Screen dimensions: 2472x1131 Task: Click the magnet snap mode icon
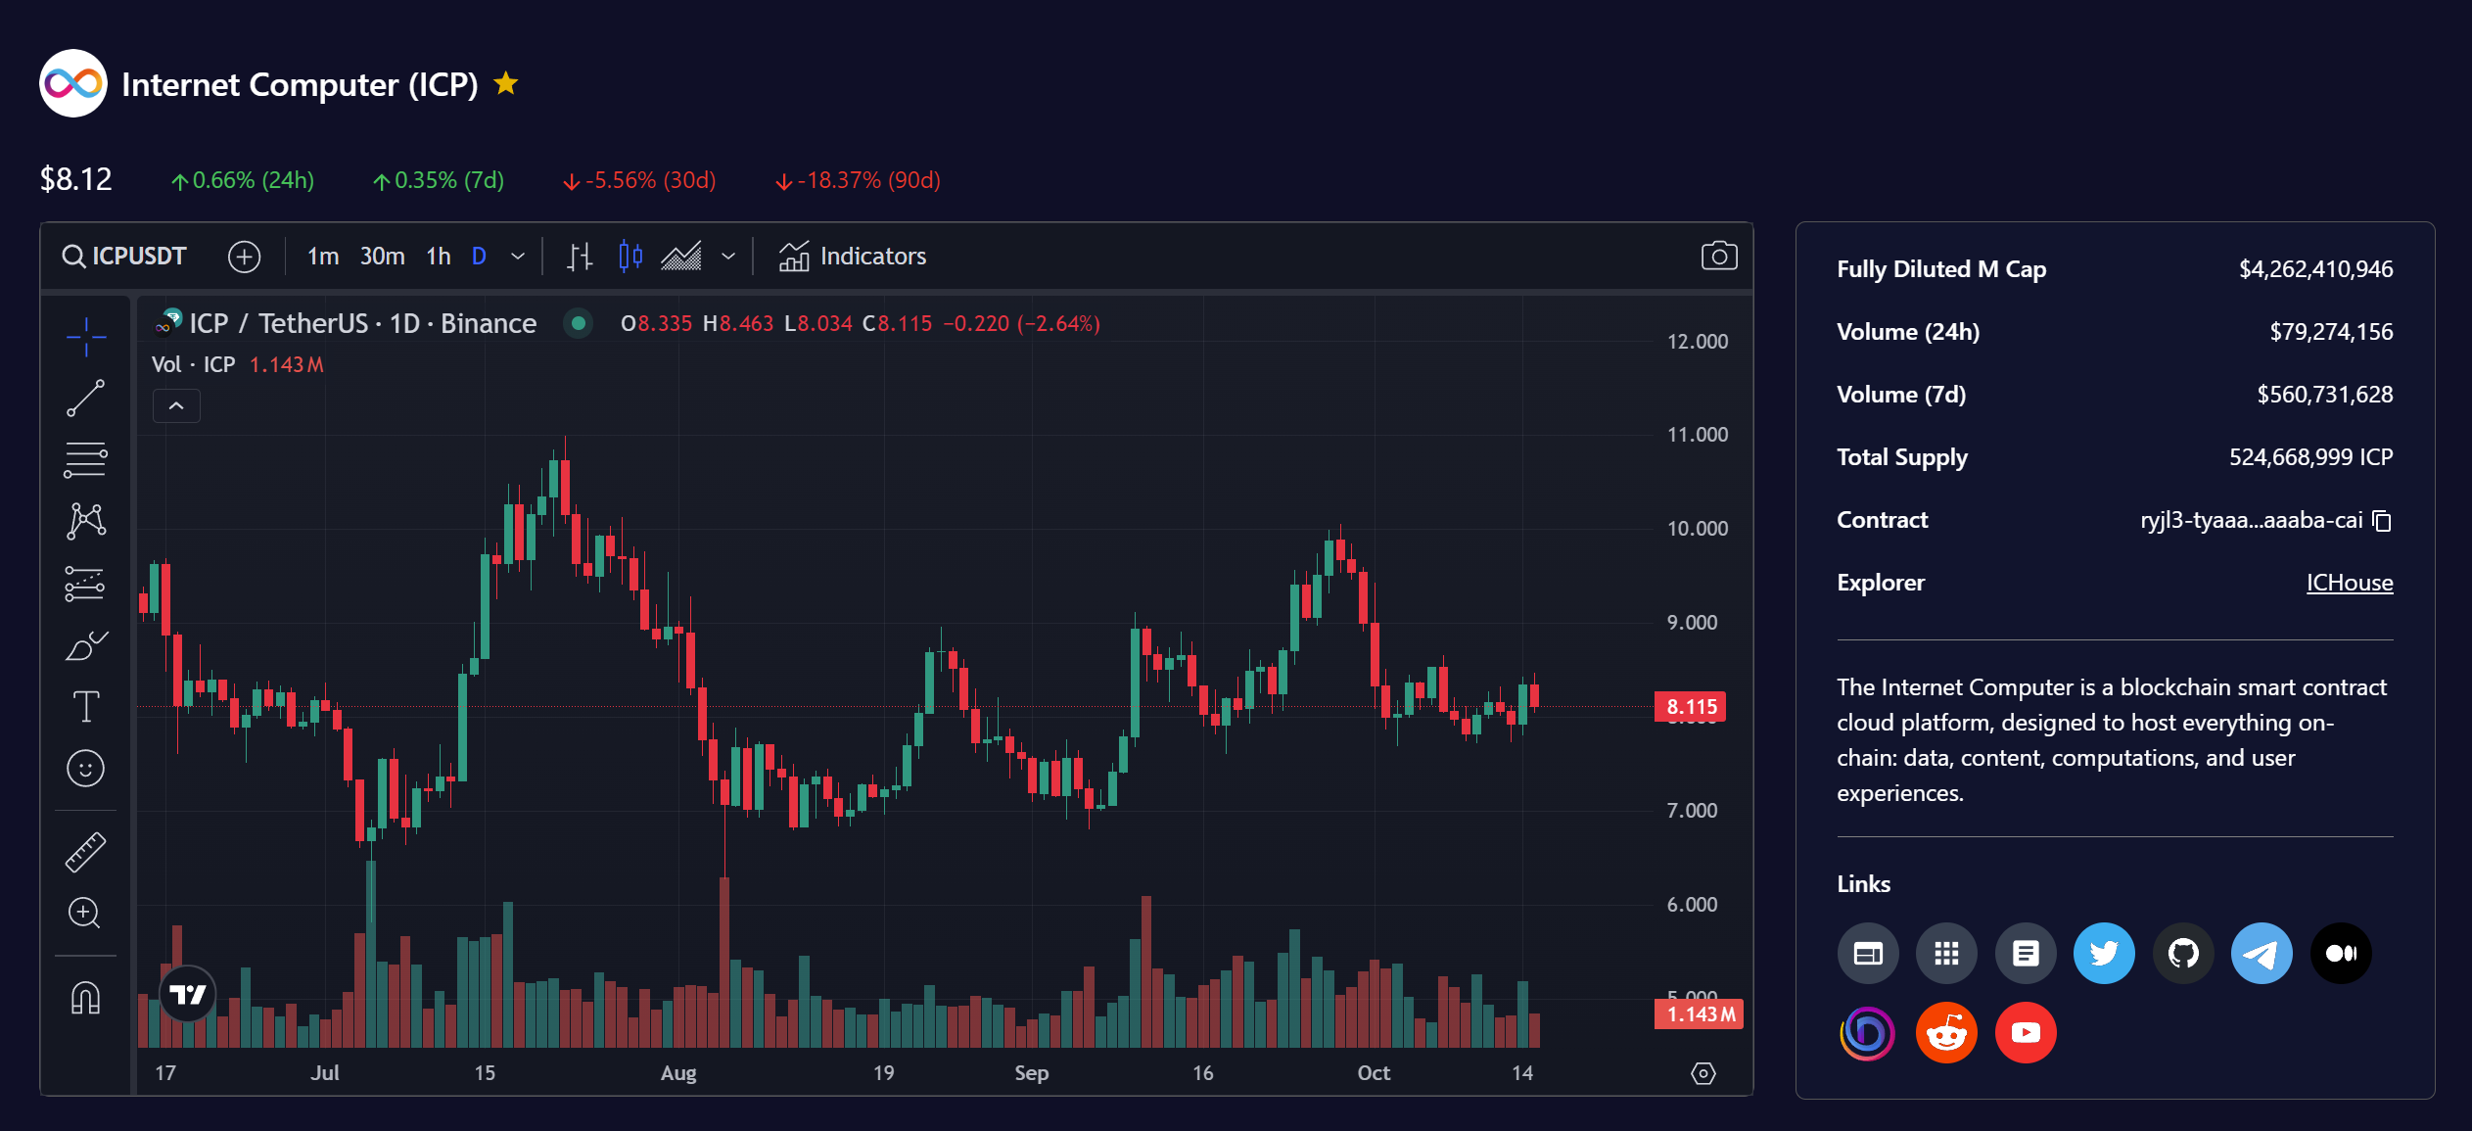click(x=86, y=998)
